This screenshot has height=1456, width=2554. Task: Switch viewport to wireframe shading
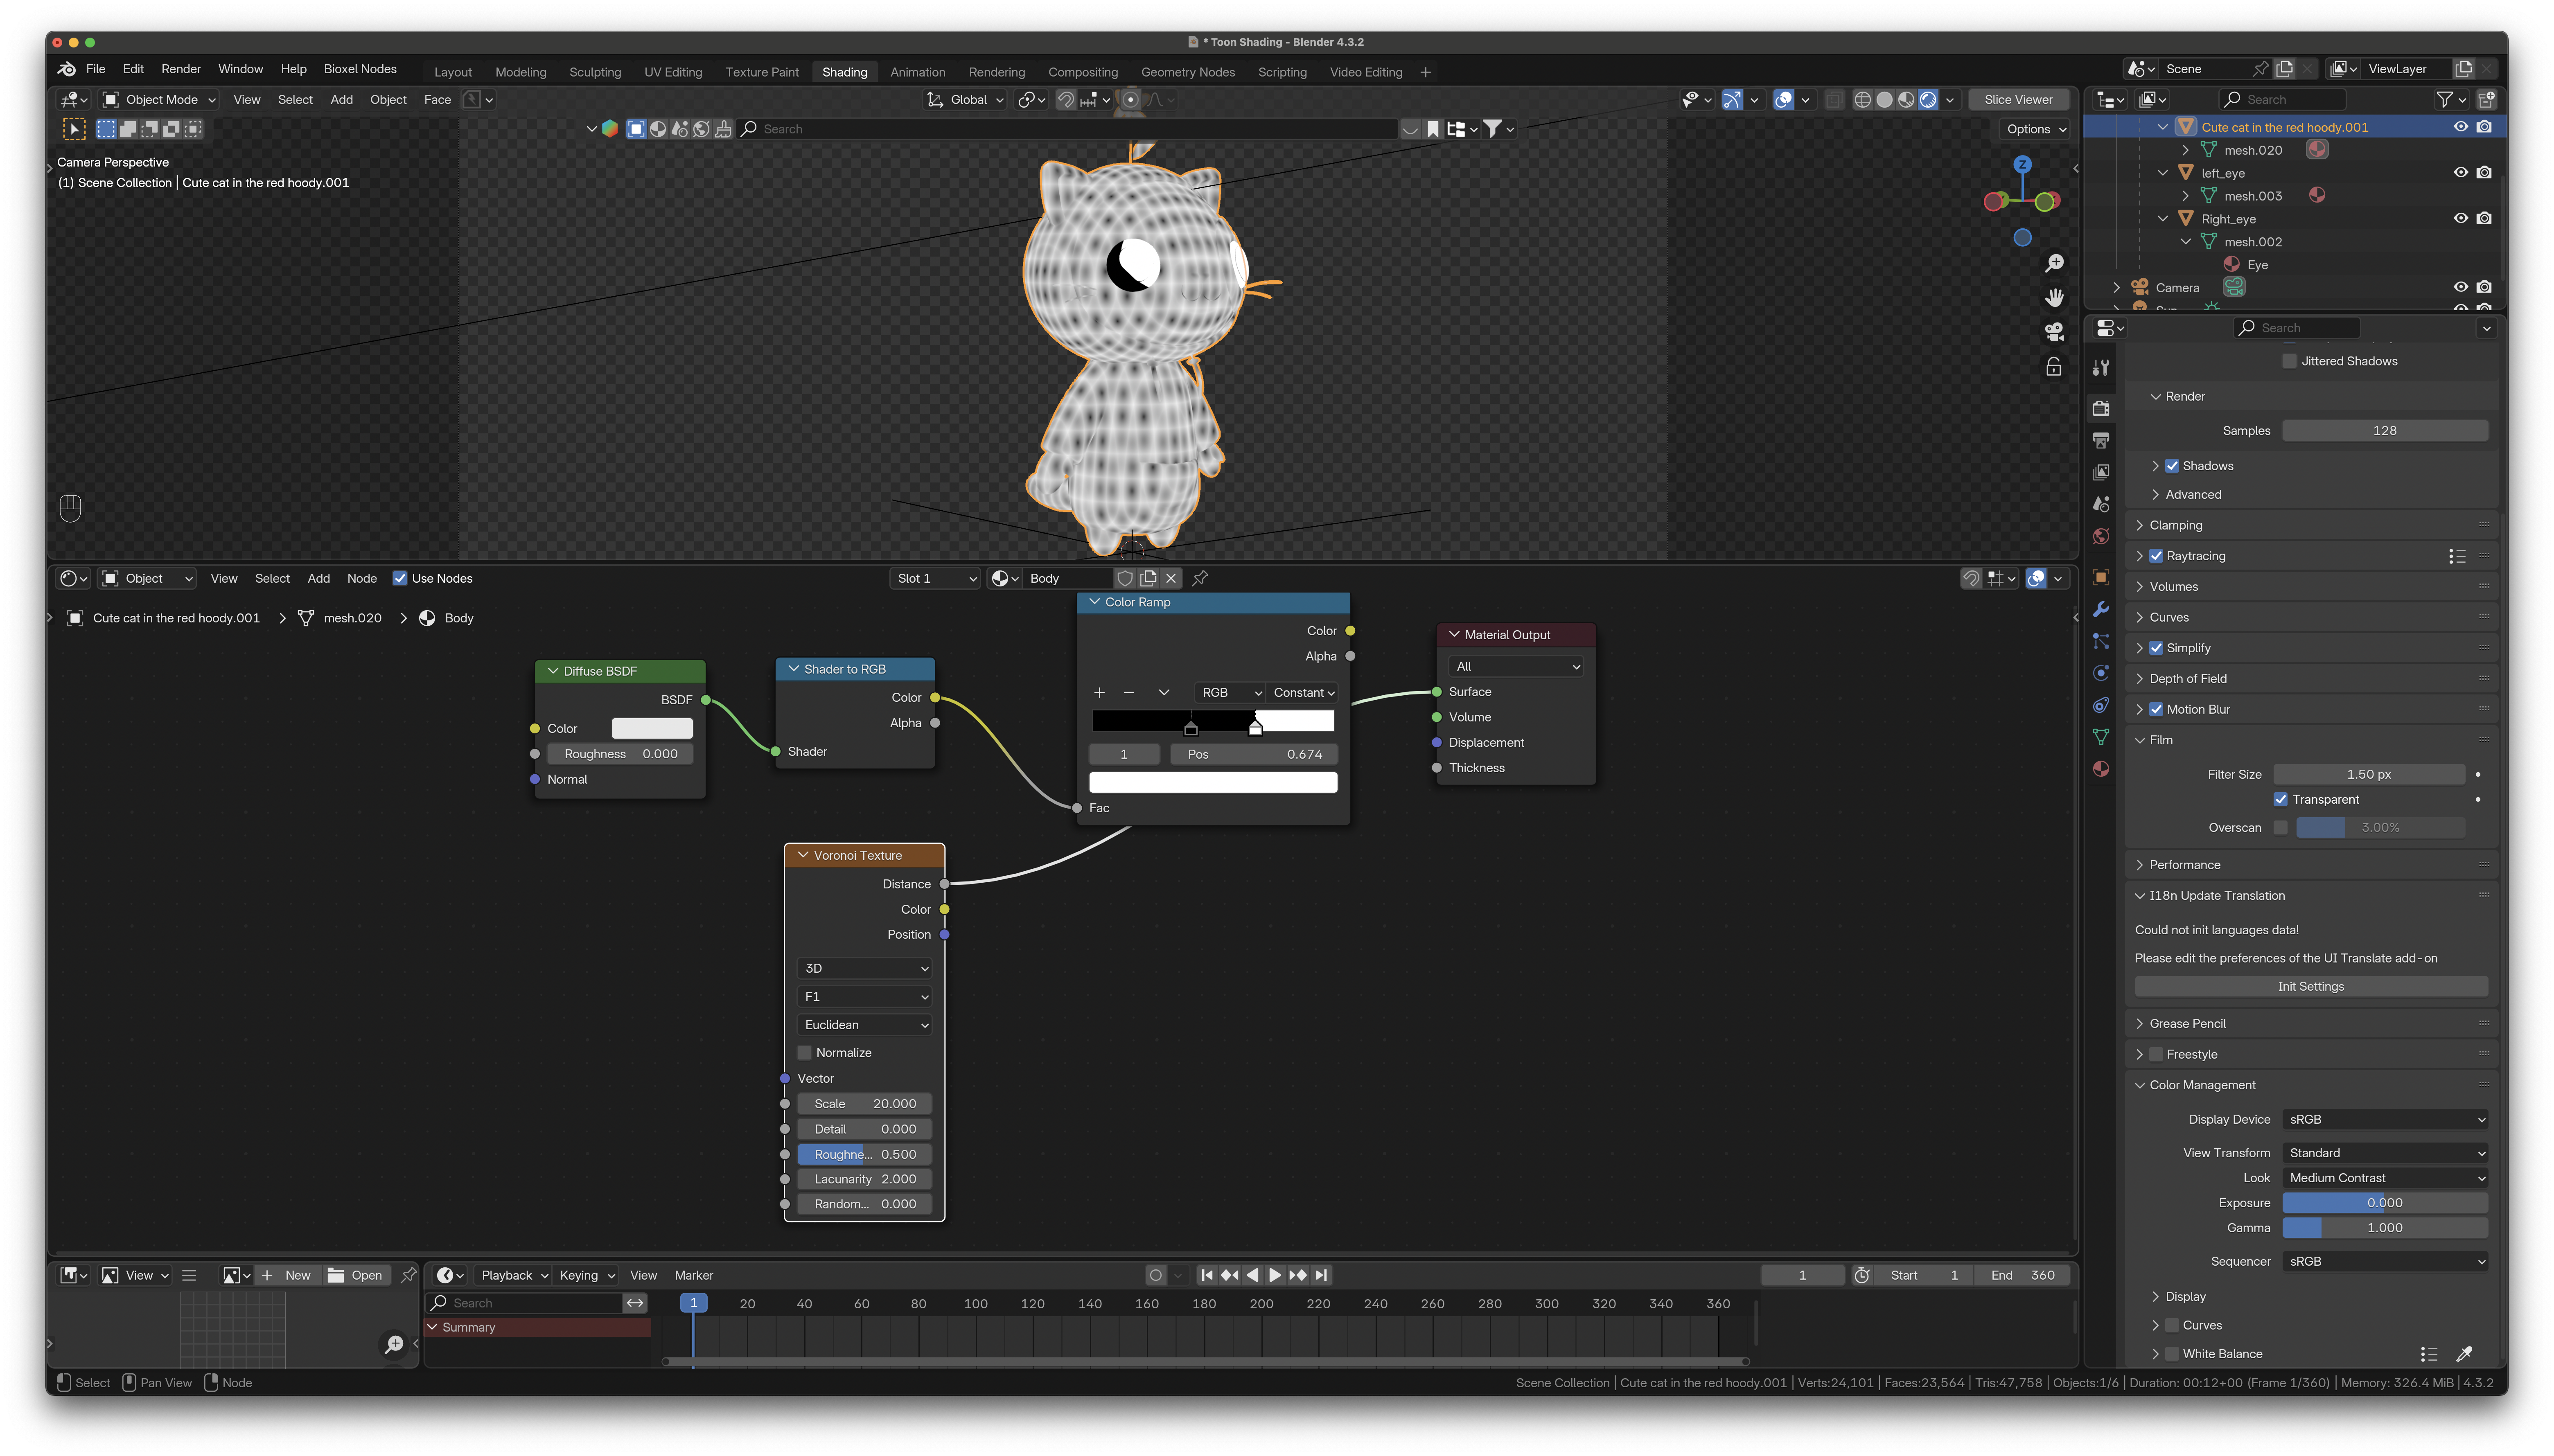[1862, 99]
